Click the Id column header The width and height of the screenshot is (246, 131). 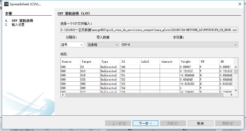point(130,62)
